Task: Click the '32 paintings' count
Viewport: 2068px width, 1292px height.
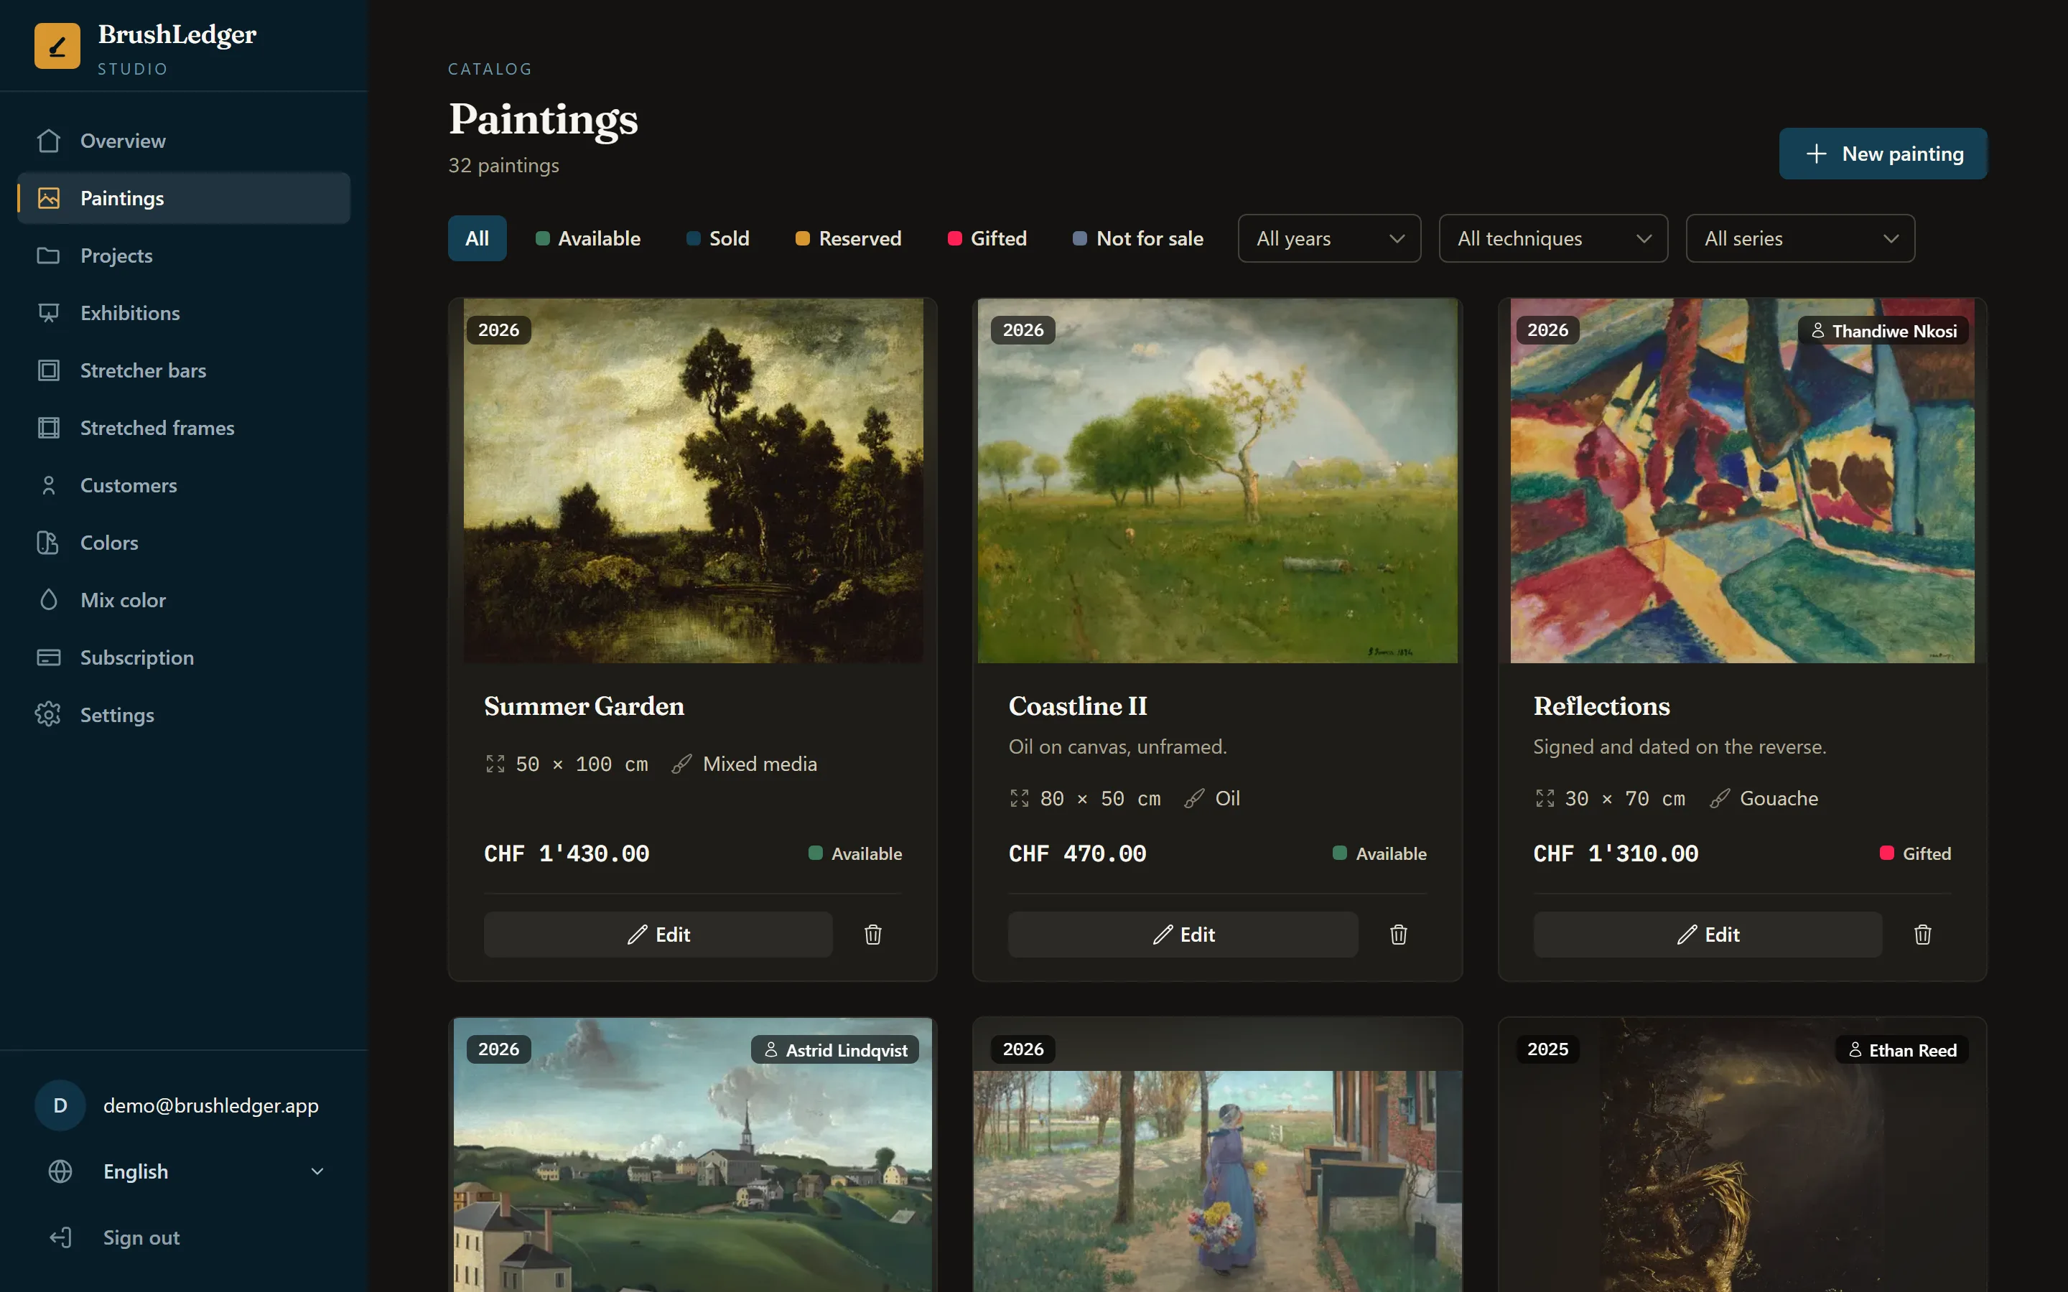Action: [x=503, y=166]
